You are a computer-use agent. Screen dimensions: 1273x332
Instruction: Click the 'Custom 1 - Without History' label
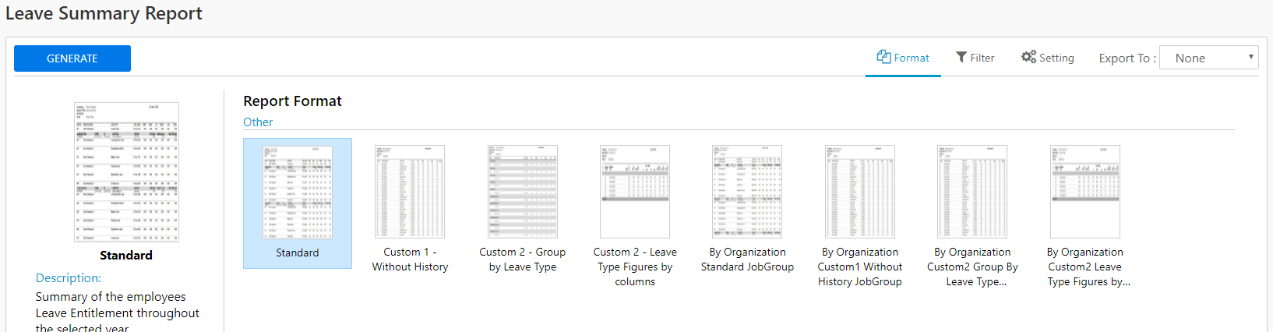(x=410, y=260)
